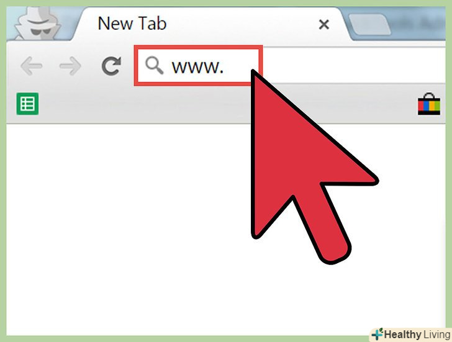Open the green Google Sheets bookmark
Screen dimensions: 452x342
coord(27,104)
